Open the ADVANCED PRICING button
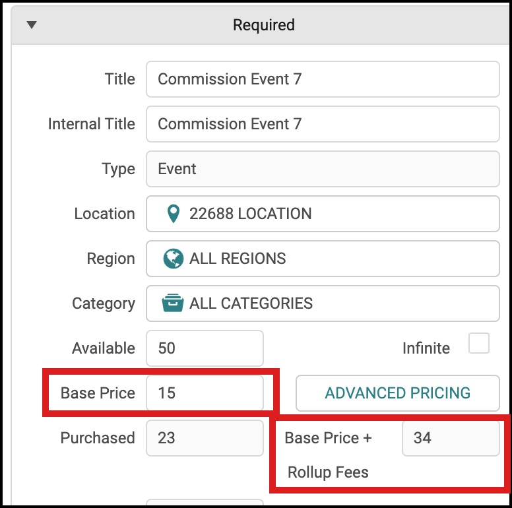The width and height of the screenshot is (512, 508). point(397,393)
